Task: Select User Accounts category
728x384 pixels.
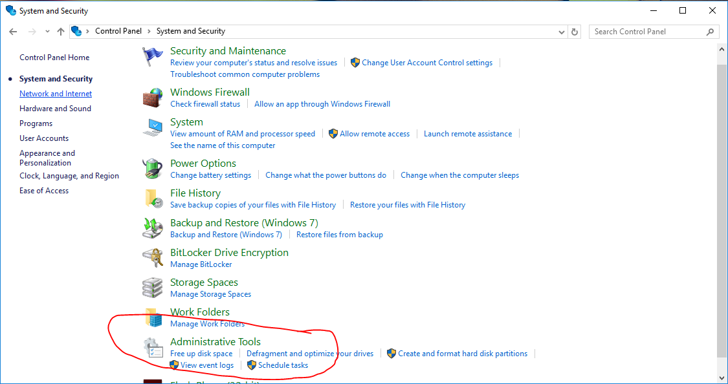Action: [x=44, y=138]
